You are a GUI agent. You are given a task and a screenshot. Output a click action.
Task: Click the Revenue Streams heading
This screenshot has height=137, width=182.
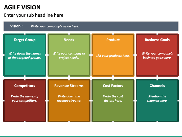click(x=69, y=86)
